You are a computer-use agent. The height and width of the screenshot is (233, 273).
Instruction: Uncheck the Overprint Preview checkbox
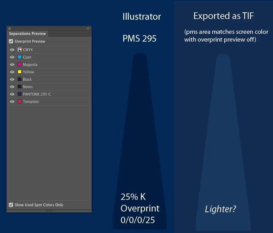click(x=11, y=41)
